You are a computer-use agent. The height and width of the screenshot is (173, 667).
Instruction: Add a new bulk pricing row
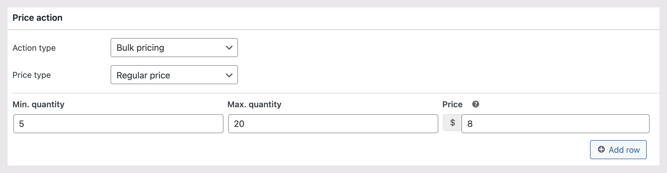point(618,150)
